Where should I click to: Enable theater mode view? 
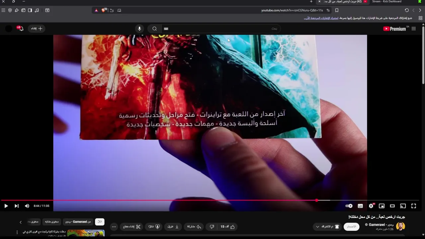point(392,206)
